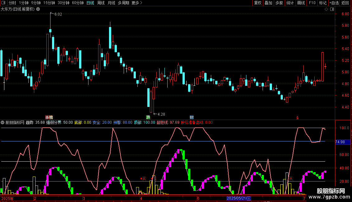Screen dimensions: 352x202
Task: Click the 4.28 low price label
Action: tap(161, 114)
